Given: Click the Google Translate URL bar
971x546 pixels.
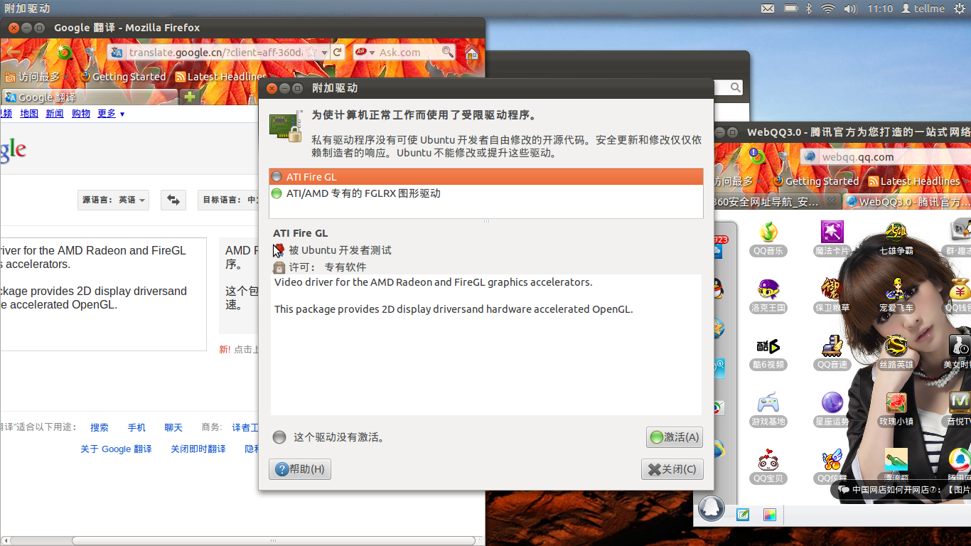Looking at the screenshot, I should [215, 53].
